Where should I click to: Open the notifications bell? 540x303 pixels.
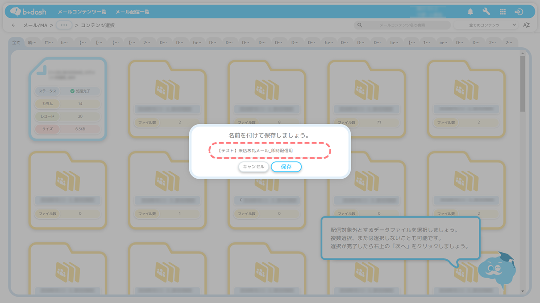click(x=470, y=12)
